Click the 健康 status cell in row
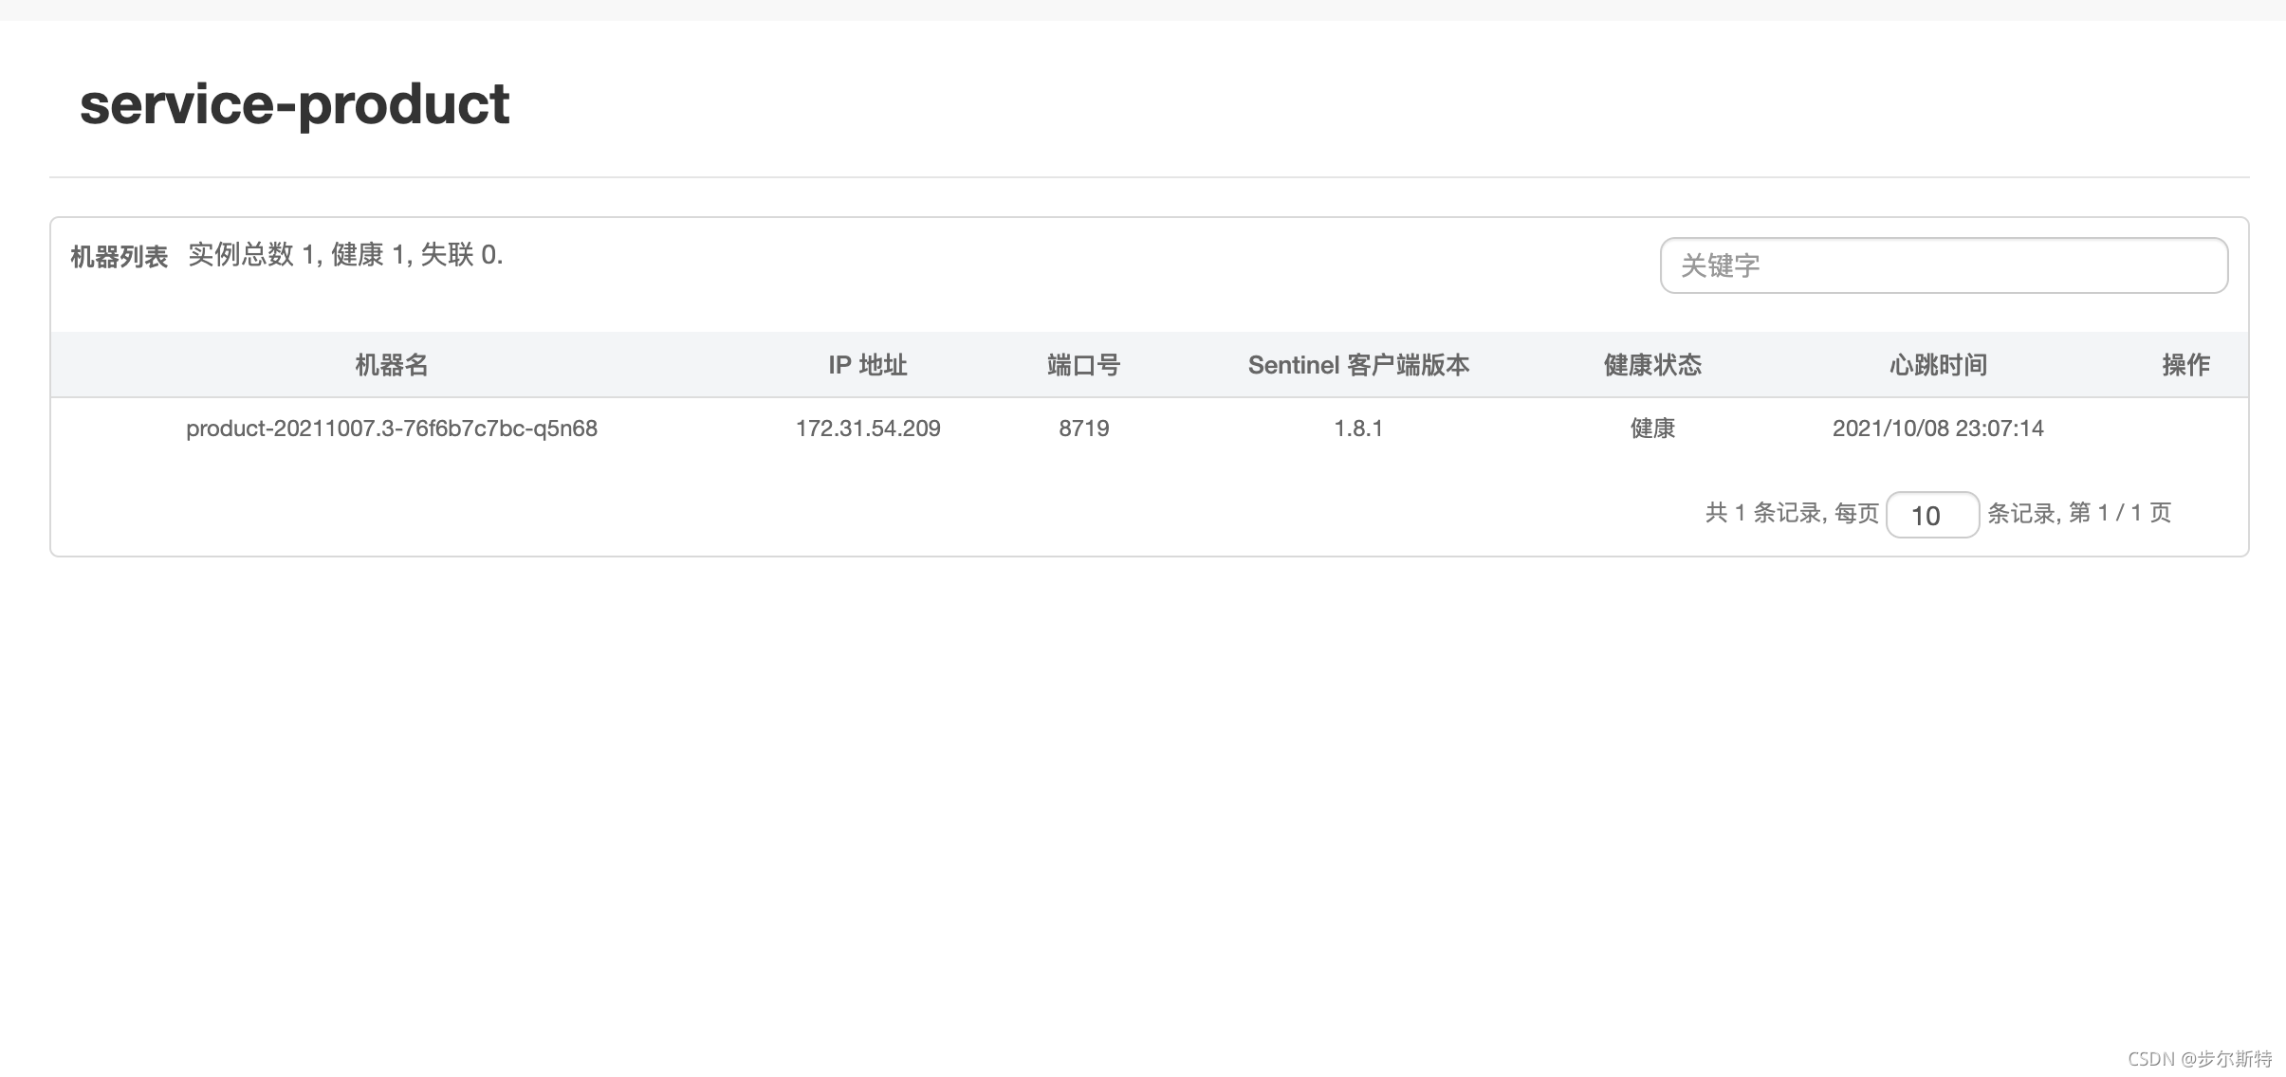 (x=1651, y=429)
